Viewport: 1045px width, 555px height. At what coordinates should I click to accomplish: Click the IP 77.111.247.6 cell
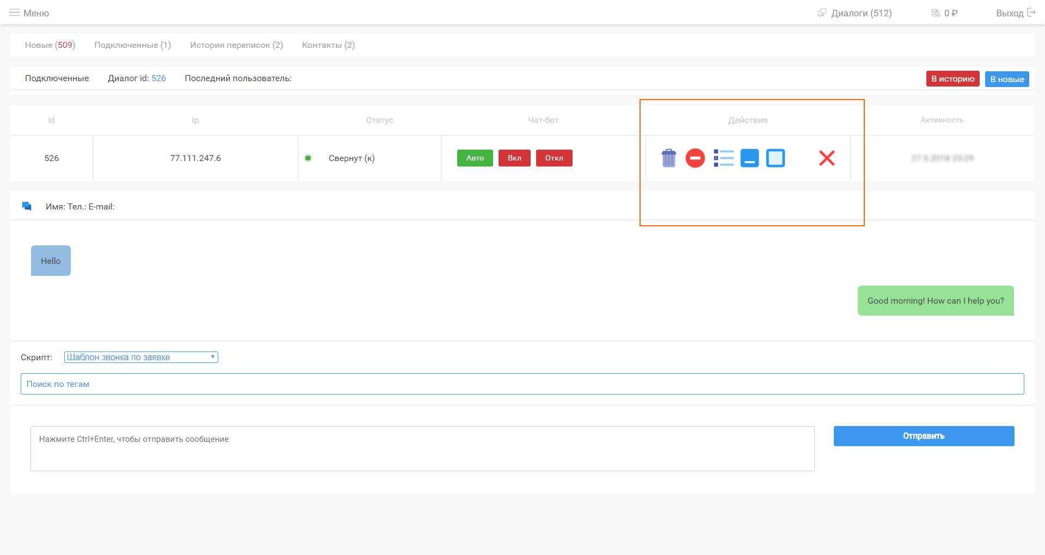coord(195,158)
